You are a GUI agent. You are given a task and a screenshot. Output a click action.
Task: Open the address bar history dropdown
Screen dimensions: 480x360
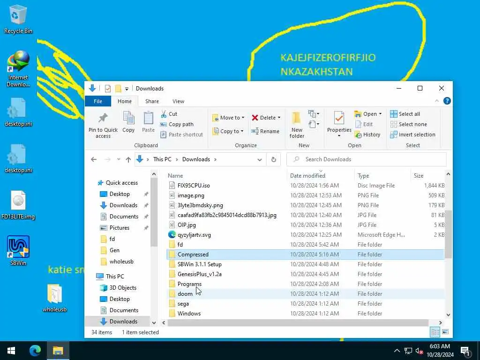260,159
